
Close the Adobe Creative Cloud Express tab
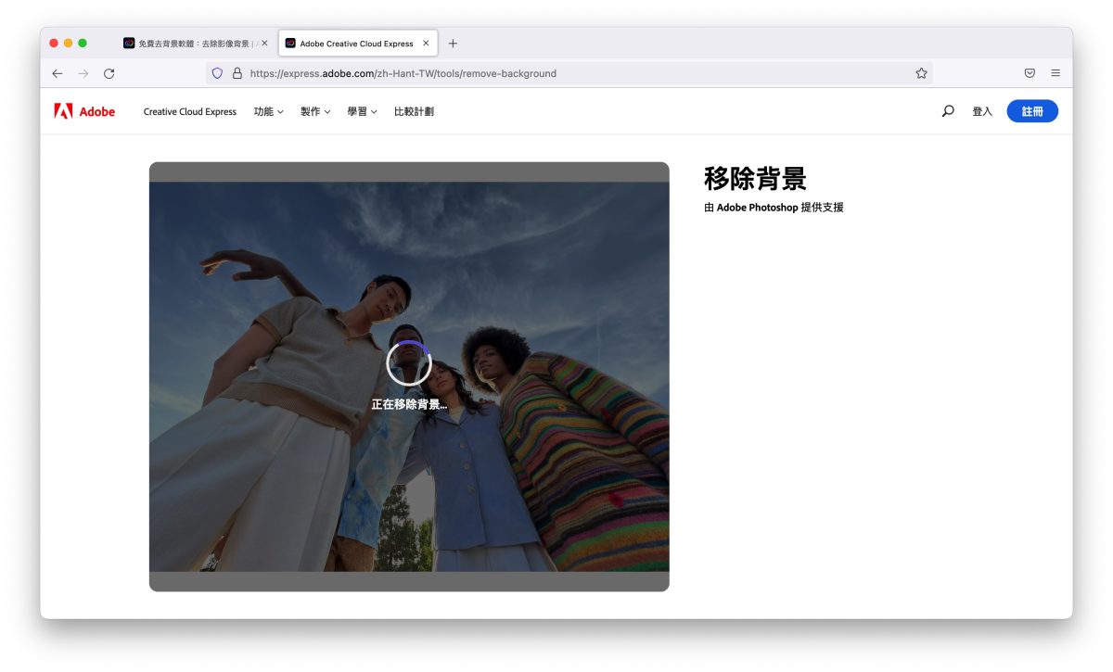426,44
